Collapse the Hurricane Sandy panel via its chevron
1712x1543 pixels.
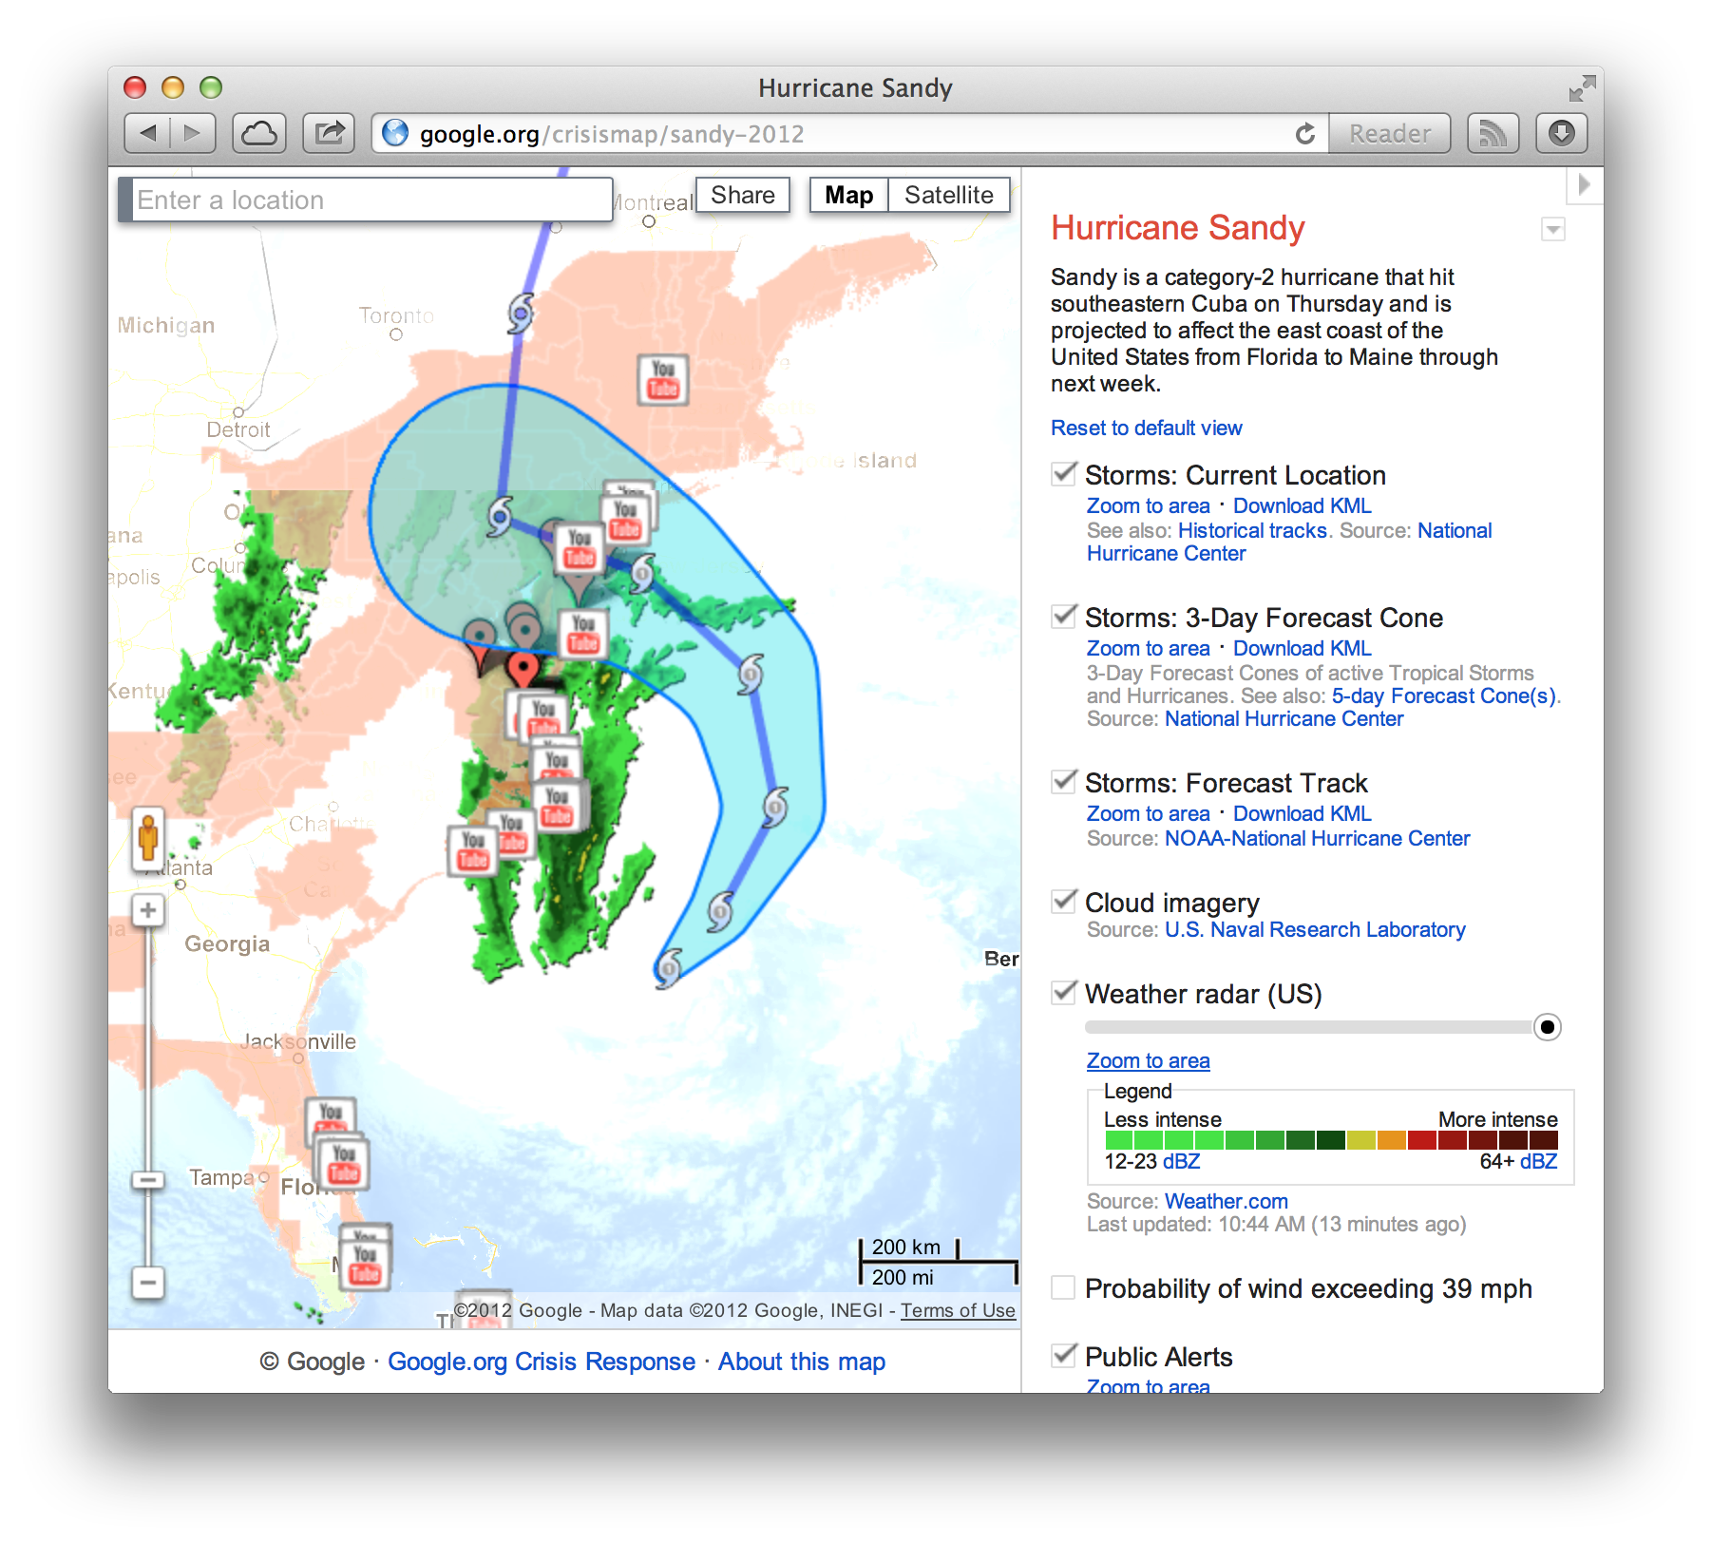1552,229
